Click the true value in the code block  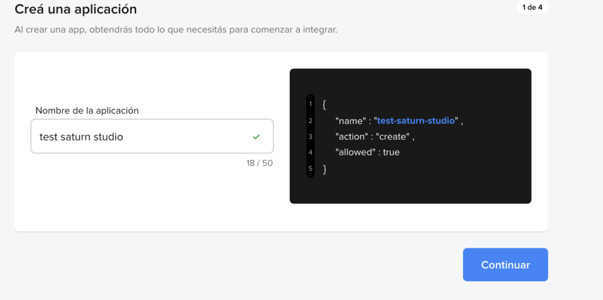391,153
